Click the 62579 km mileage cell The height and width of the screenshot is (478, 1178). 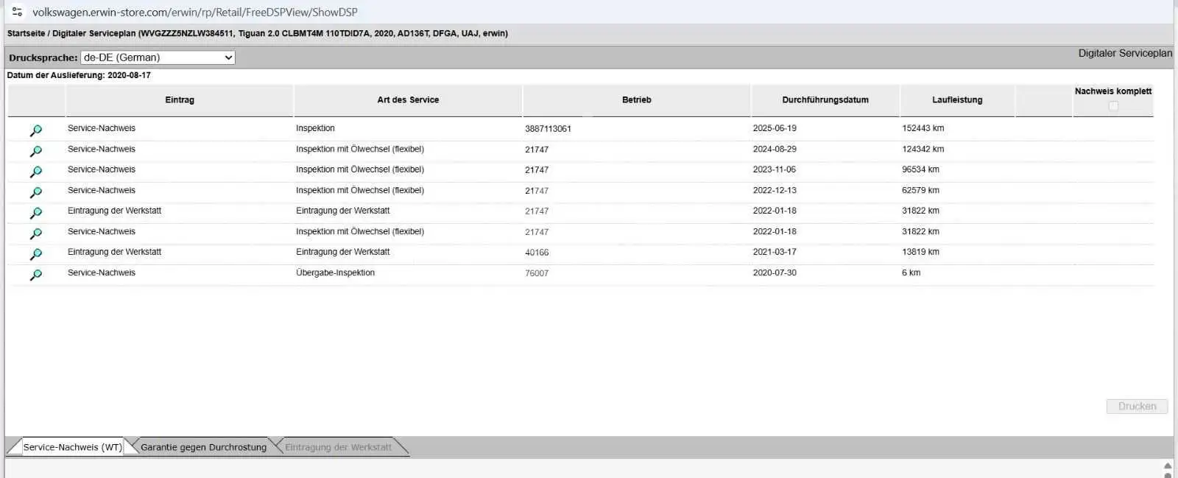921,190
